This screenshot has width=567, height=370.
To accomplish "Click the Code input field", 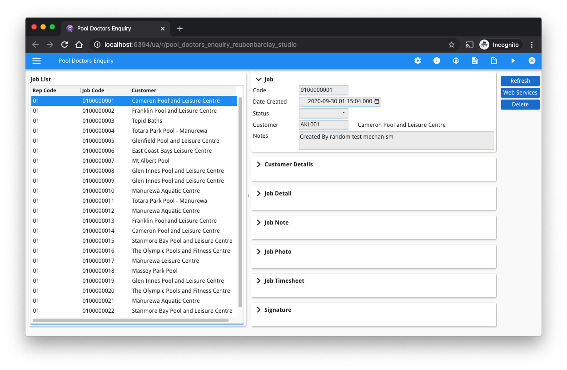I will pos(323,90).
